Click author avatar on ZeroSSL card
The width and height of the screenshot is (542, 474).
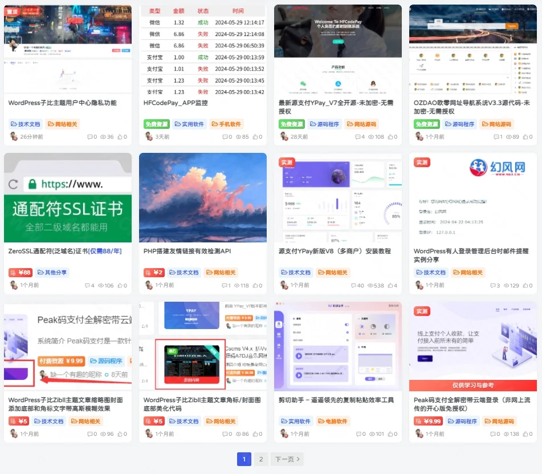[x=14, y=285]
